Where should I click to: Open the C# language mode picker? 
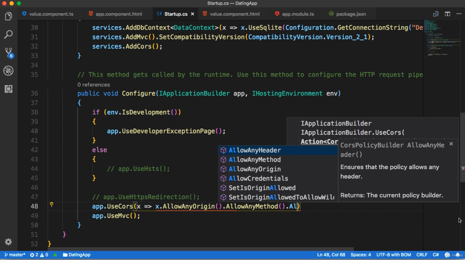[x=436, y=255]
